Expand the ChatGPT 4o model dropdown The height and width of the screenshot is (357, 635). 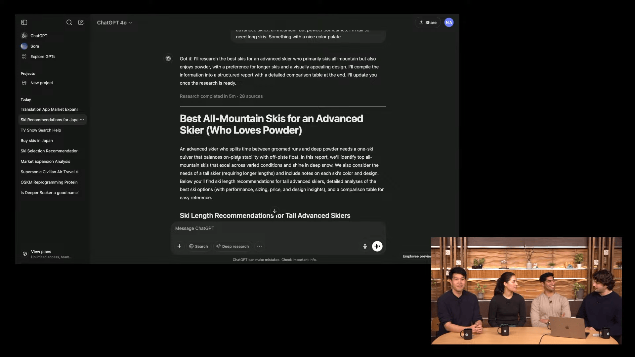[114, 22]
